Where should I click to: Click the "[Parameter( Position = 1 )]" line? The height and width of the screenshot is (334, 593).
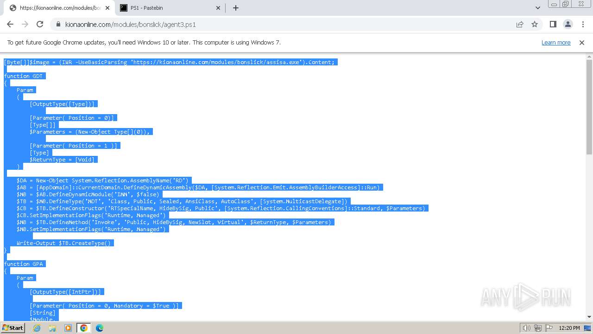tap(73, 146)
